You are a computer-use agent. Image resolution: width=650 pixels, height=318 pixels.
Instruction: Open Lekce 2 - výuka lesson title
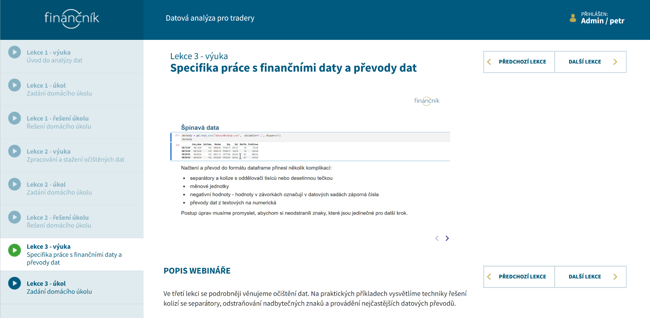point(49,151)
